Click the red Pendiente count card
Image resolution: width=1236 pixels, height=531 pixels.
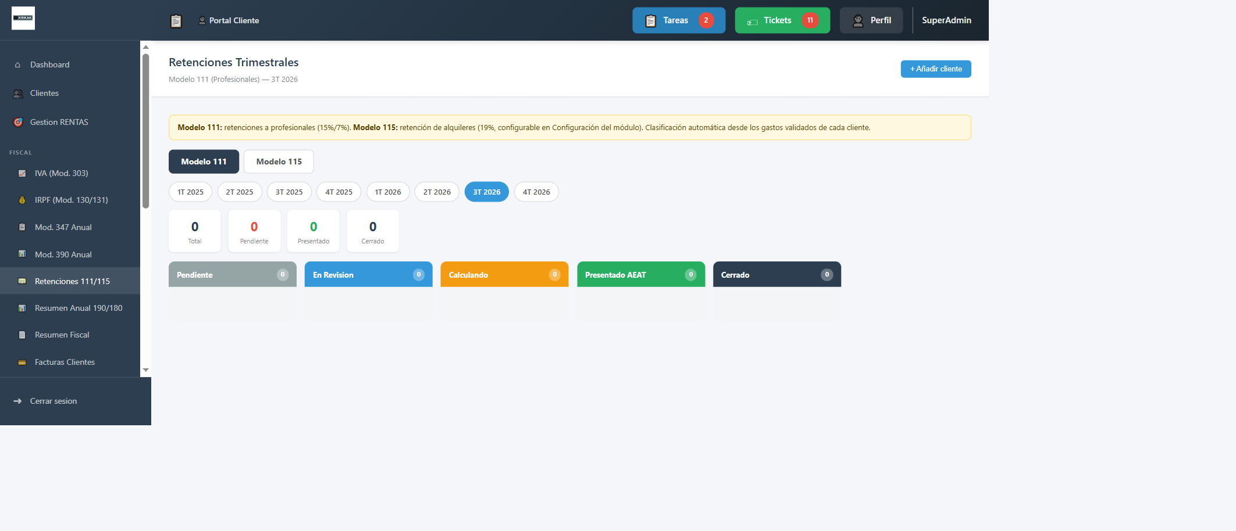[x=254, y=231]
